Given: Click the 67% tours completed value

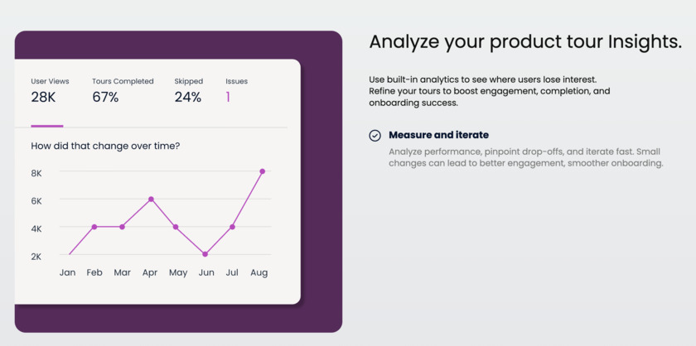Looking at the screenshot, I should 105,98.
